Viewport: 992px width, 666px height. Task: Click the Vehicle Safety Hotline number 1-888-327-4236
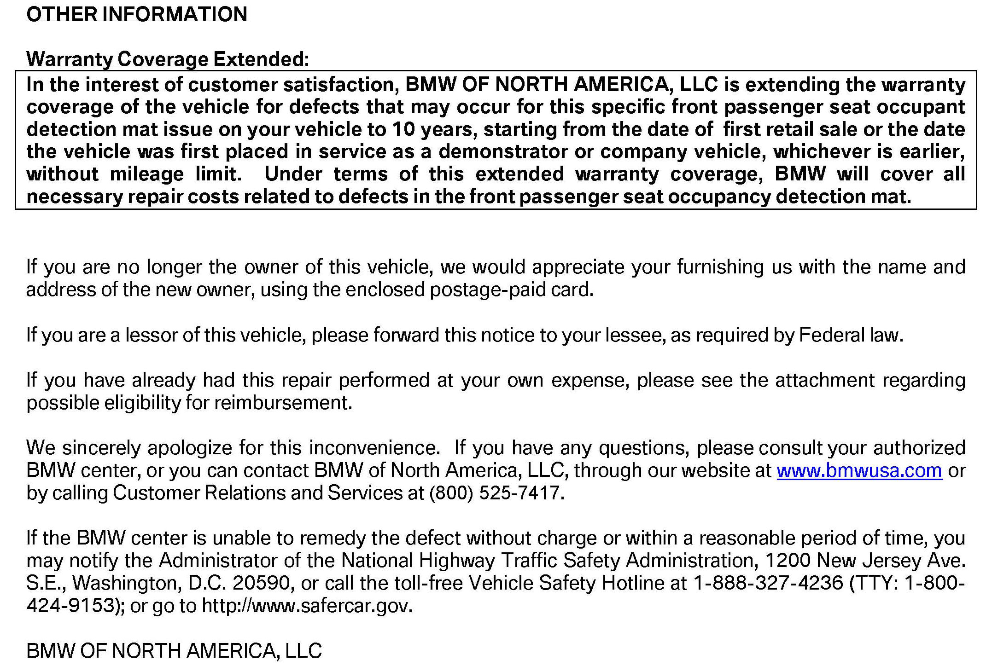click(x=768, y=583)
